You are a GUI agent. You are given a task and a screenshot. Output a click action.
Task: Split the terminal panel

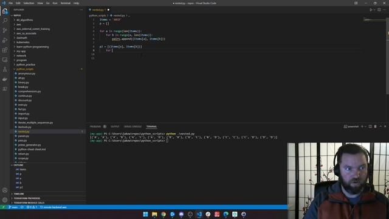(370, 127)
